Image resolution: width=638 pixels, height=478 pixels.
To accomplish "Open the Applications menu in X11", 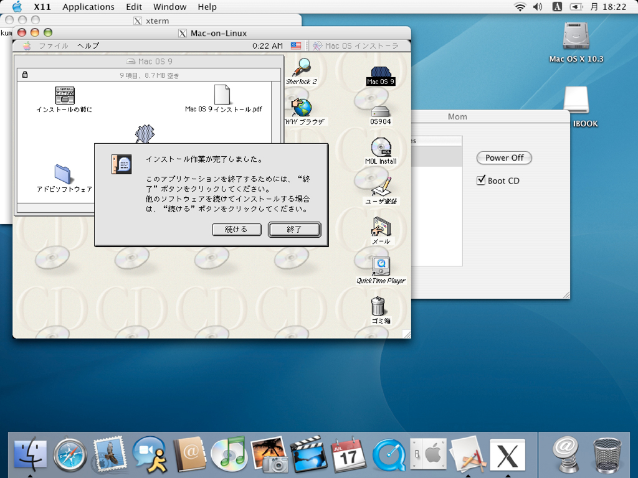I will coord(88,7).
